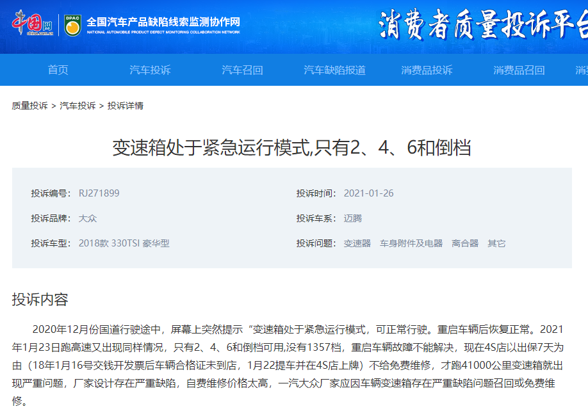Image resolution: width=588 pixels, height=411 pixels.
Task: Click the complaint headline about 变速箱
Action: pyautogui.click(x=291, y=148)
